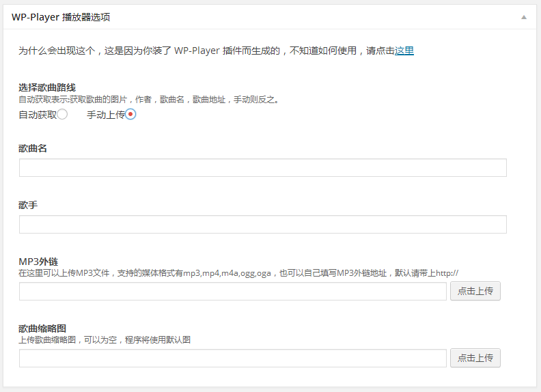The image size is (541, 392).
Task: Focus the 歌曲名 input field
Action: 263,168
